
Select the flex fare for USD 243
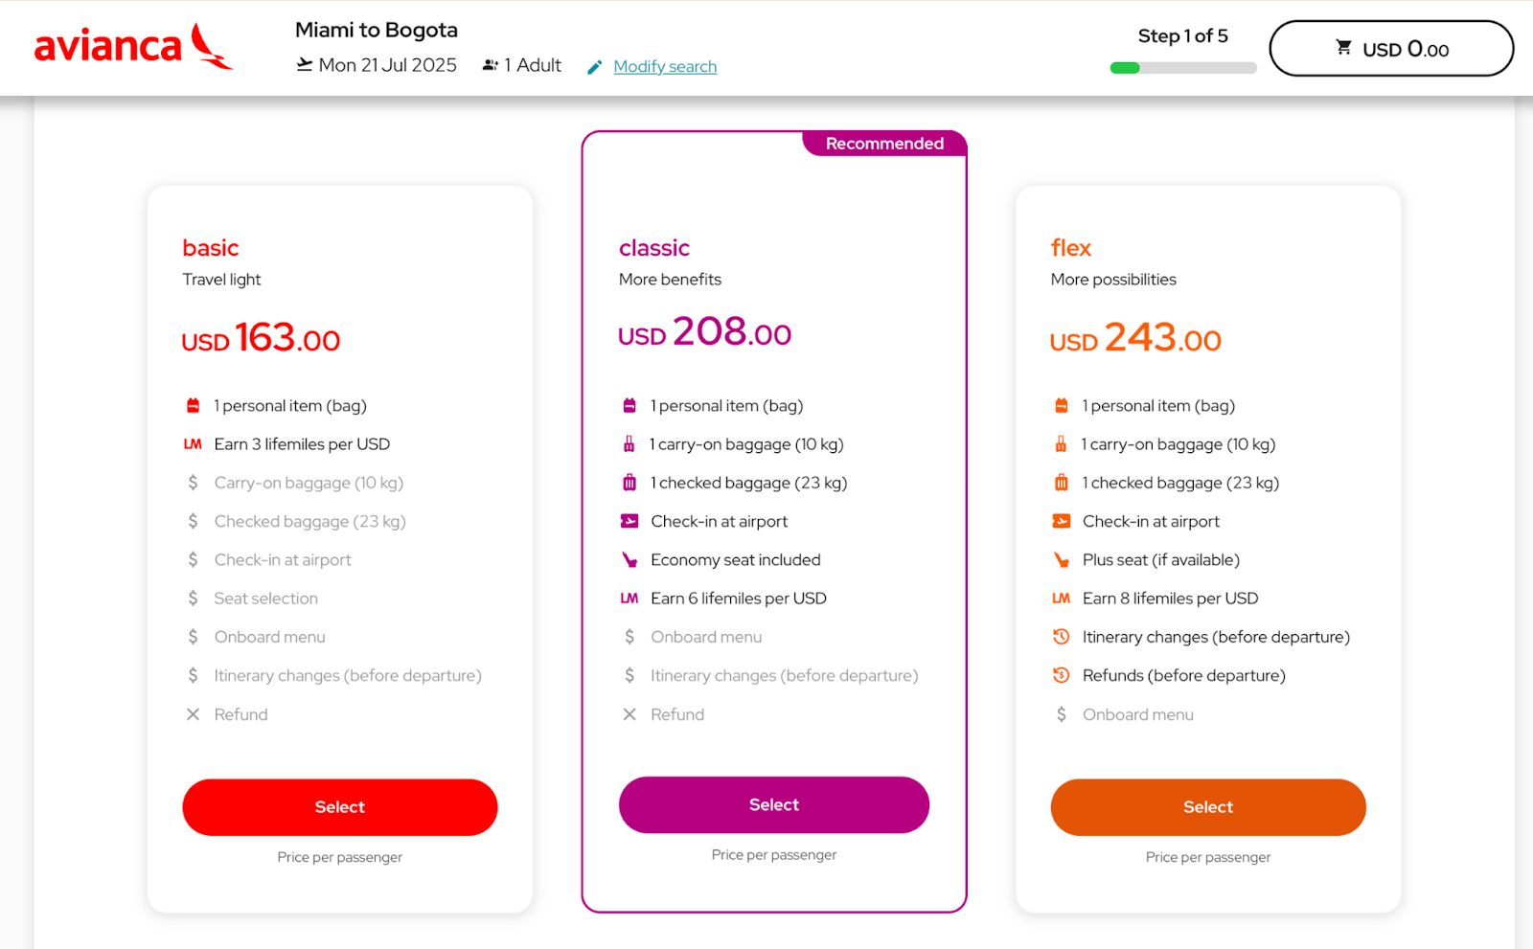point(1208,807)
